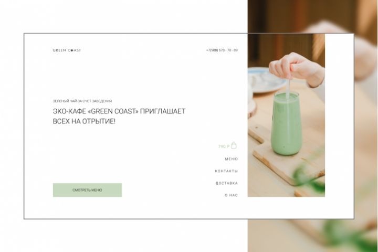This screenshot has width=378, height=252.
Task: Click the Green Coast logo
Action: point(67,50)
